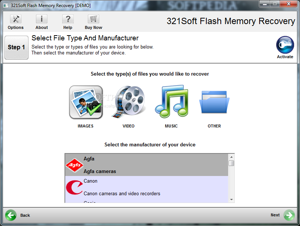The image size is (300, 226).
Task: Minimize the 321Soft Flash Memory Recovery window
Action: (265, 4)
